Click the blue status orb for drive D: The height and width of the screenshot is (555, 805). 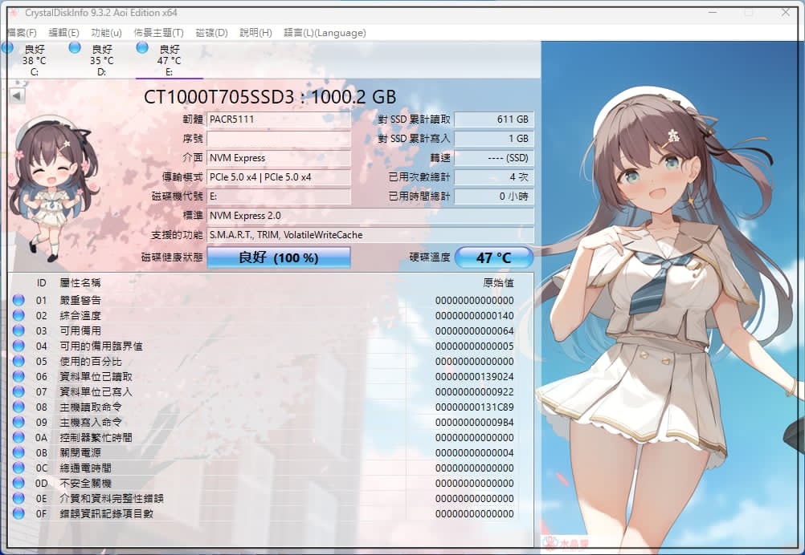(x=75, y=47)
